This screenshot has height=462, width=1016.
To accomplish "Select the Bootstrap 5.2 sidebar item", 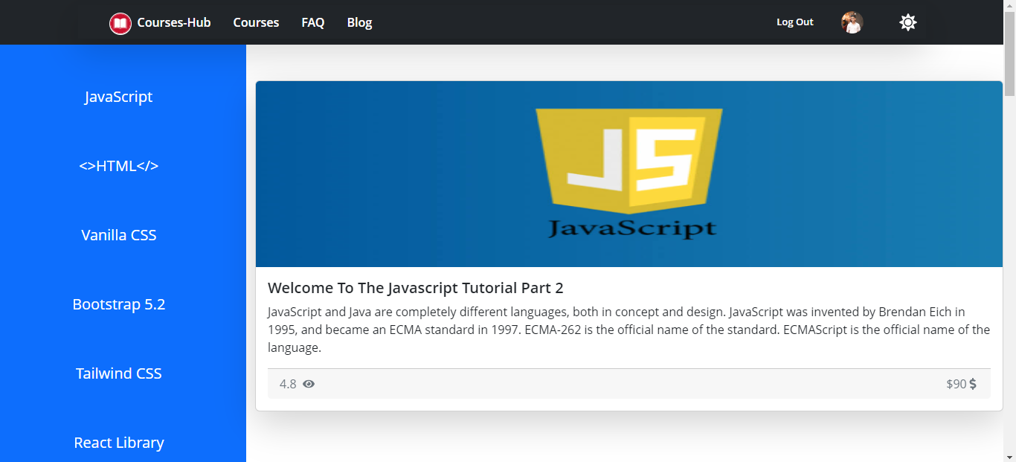I will pos(119,304).
